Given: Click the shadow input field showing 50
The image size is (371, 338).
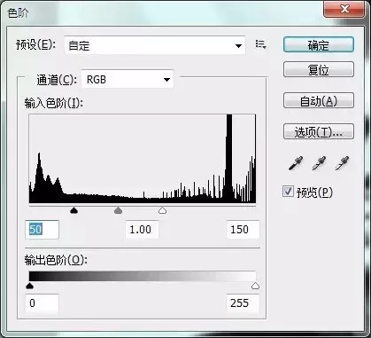Looking at the screenshot, I should [43, 230].
